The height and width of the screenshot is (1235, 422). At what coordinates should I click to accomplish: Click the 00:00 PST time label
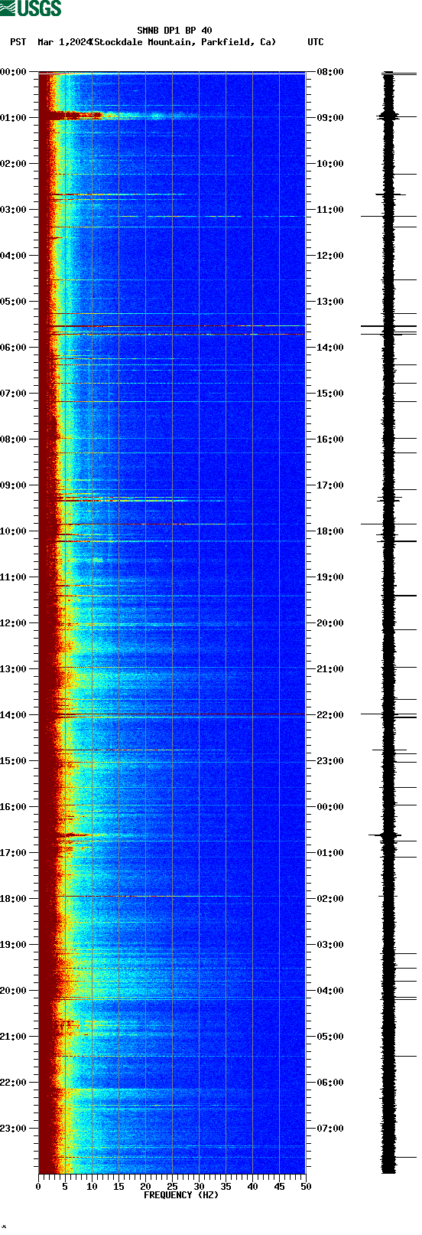pos(13,72)
